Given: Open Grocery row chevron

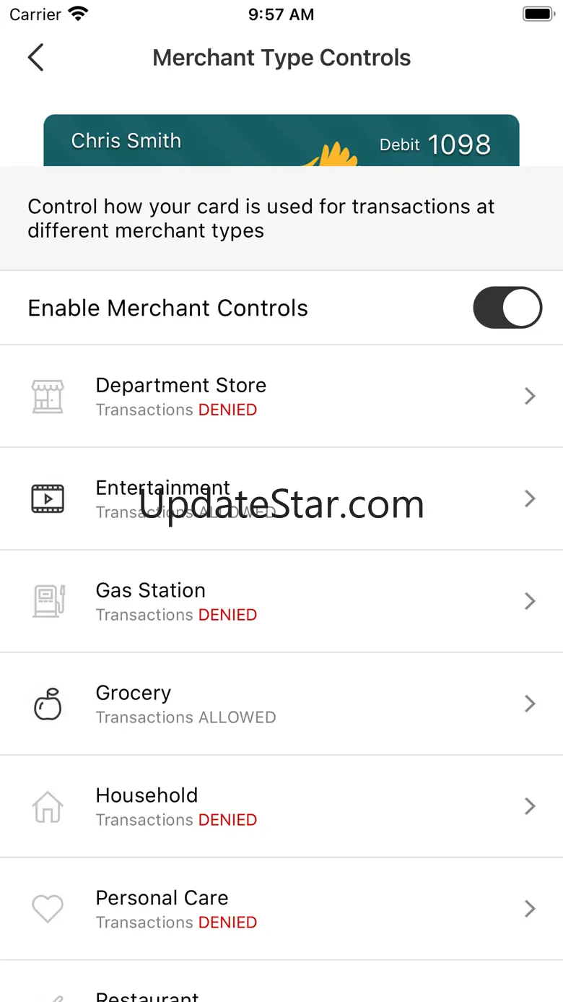Looking at the screenshot, I should 530,704.
